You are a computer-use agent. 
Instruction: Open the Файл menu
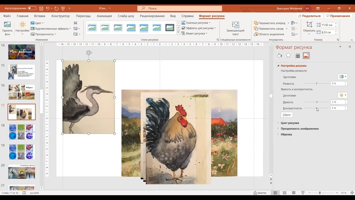(7, 16)
